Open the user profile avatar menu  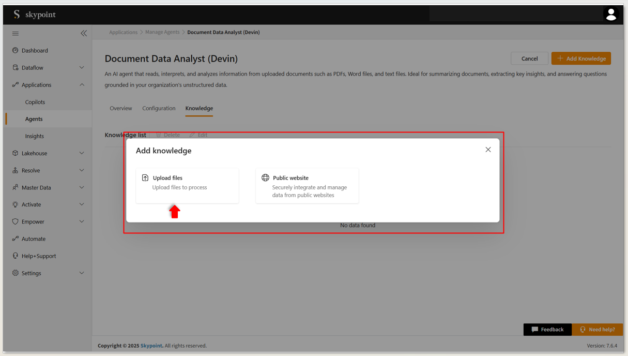[611, 14]
